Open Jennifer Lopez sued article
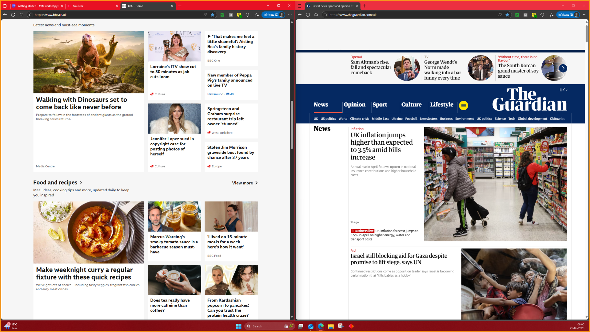This screenshot has height=332, width=590. pos(172,146)
